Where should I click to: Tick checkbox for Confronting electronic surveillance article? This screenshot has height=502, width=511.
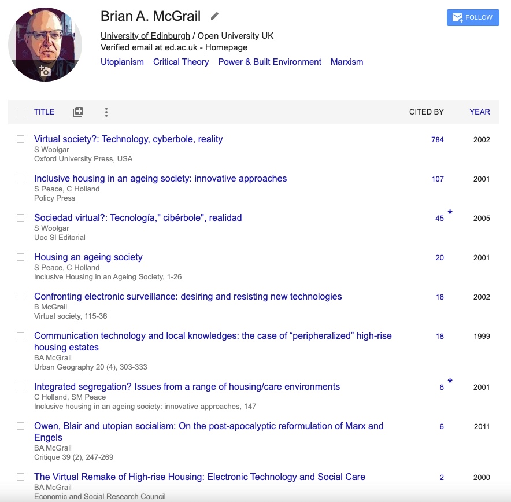click(x=21, y=297)
